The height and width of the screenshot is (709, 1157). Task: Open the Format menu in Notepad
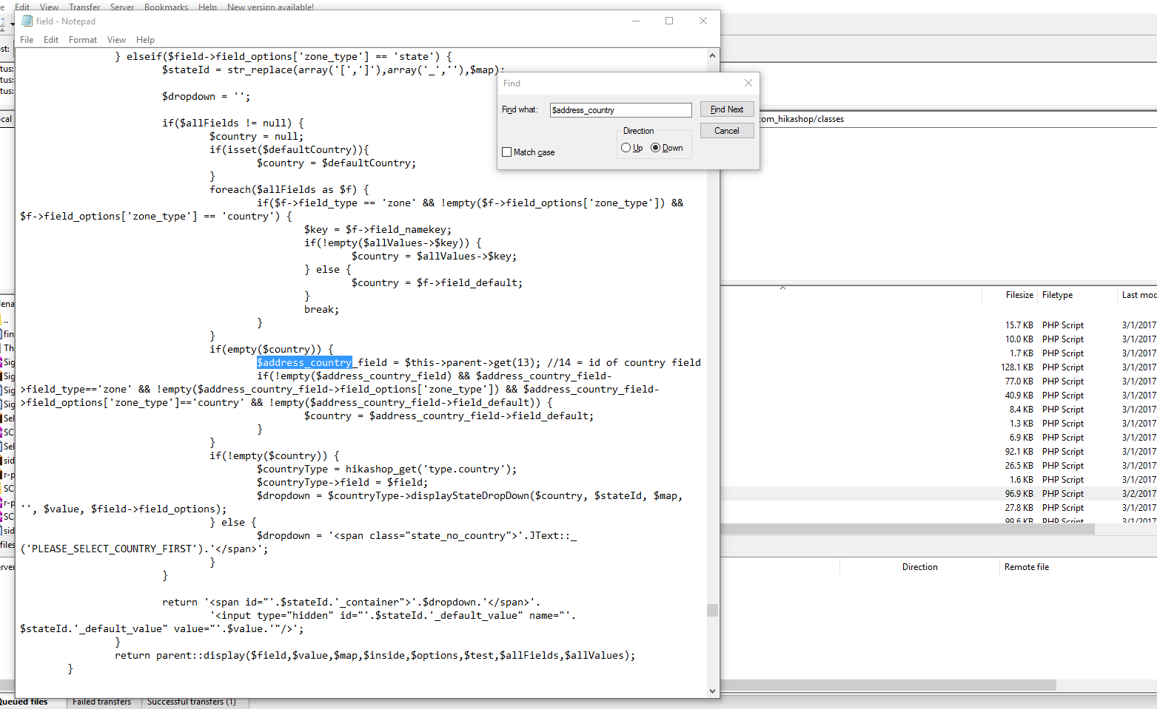(x=83, y=40)
